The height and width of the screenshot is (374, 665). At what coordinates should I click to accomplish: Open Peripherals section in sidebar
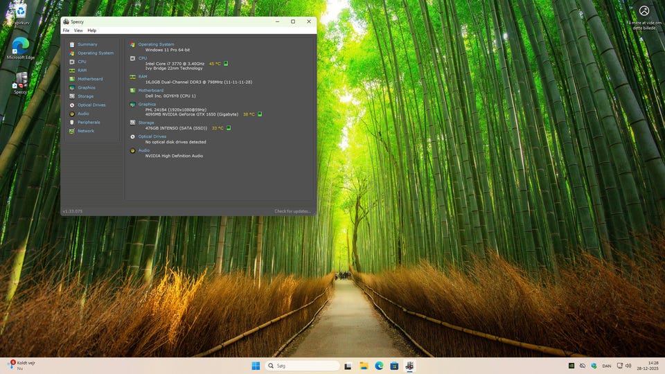pos(89,123)
